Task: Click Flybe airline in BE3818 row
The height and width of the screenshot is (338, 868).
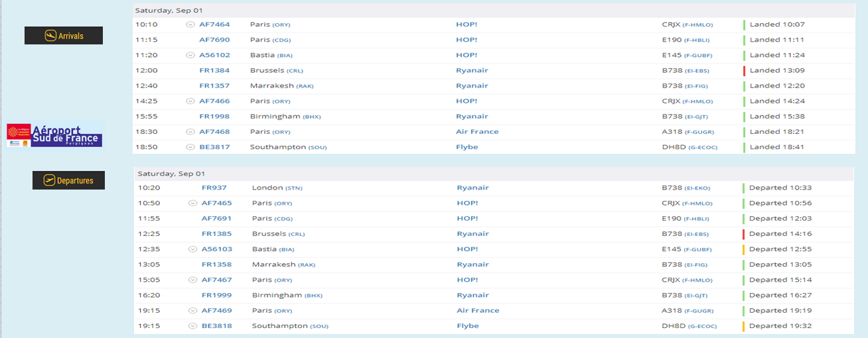Action: 467,325
